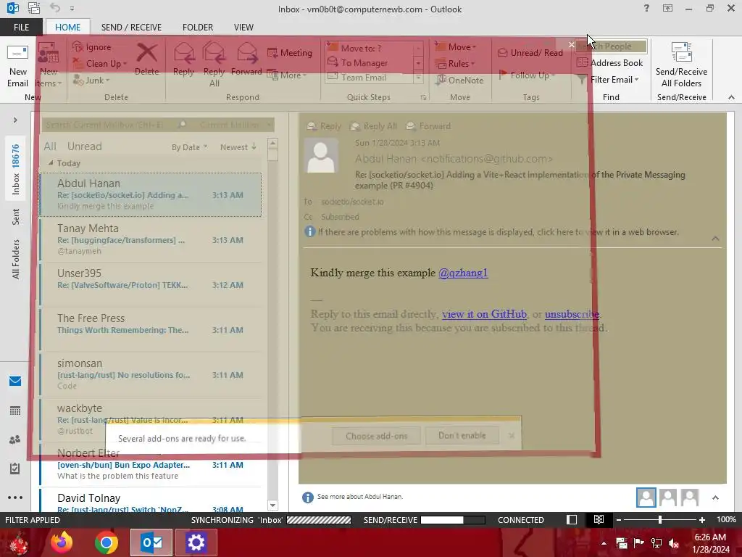Switch to the Calendar view icon
This screenshot has width=742, height=557.
coord(15,410)
